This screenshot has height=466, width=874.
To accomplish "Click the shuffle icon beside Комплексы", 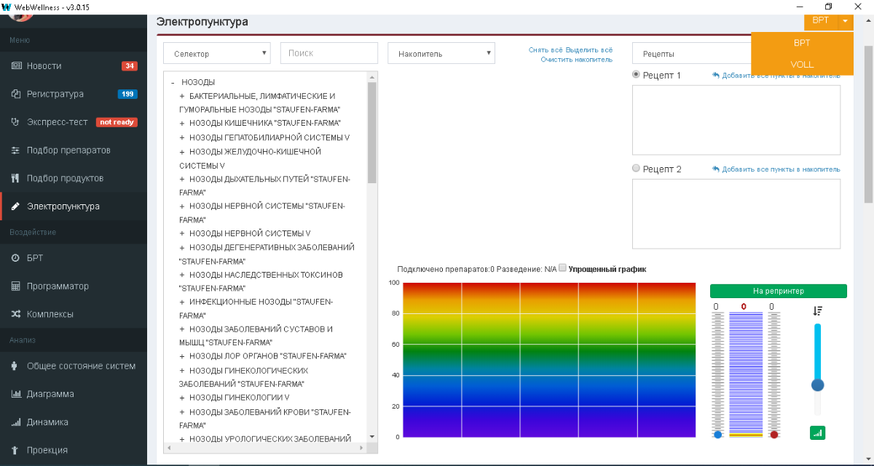I will pyautogui.click(x=16, y=314).
